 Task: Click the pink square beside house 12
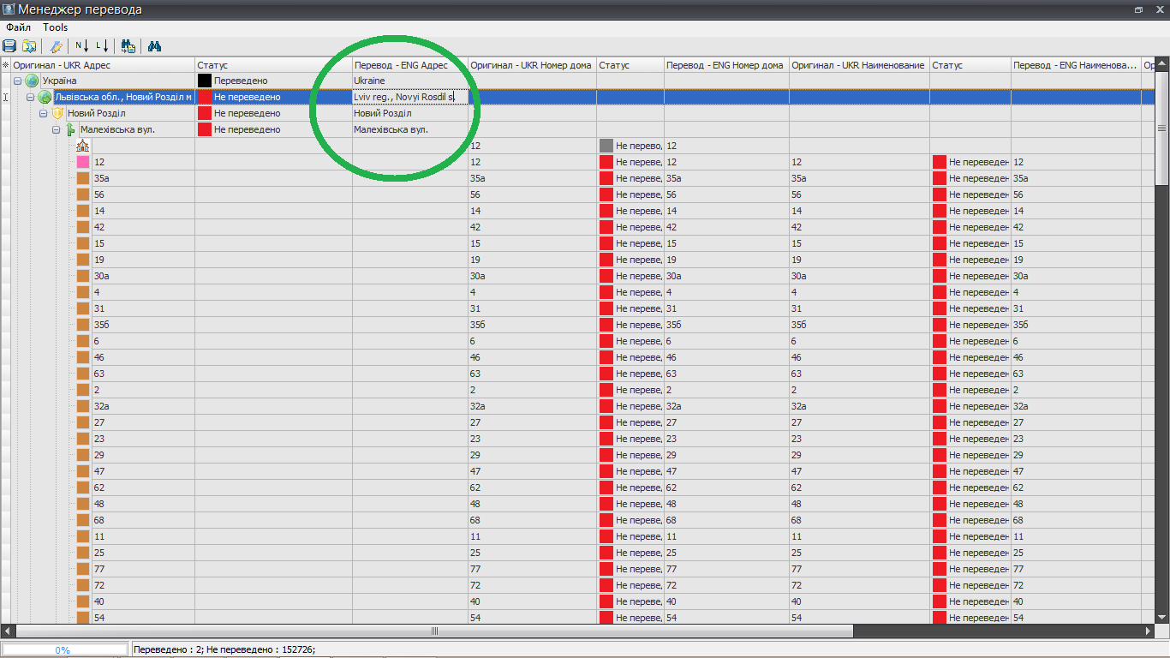pyautogui.click(x=83, y=162)
